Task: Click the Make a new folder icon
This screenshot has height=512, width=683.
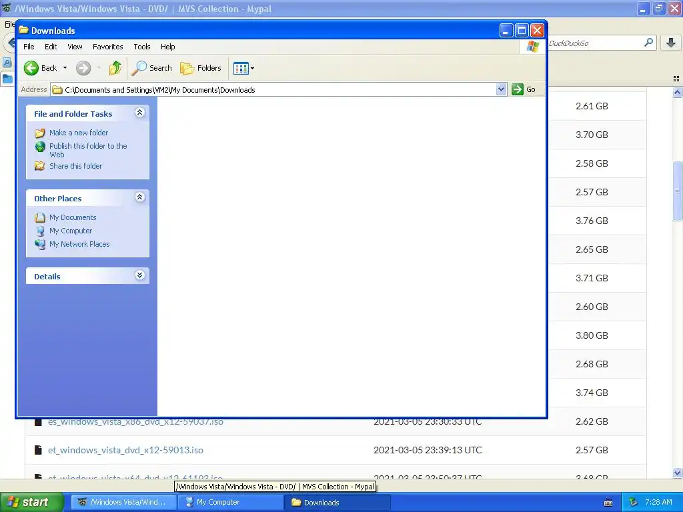Action: [x=40, y=133]
